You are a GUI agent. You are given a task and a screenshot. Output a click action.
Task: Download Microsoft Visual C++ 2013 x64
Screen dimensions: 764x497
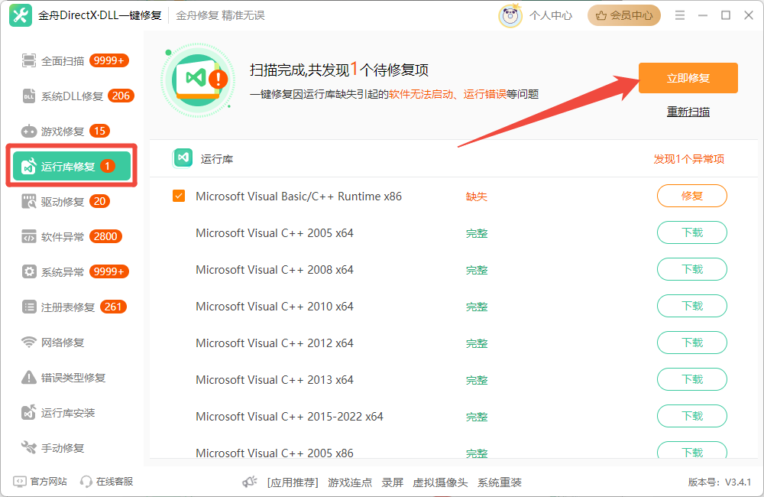click(692, 379)
